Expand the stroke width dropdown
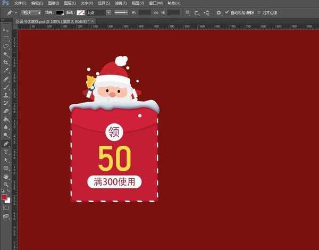Image resolution: width=319 pixels, height=250 pixels. coord(108,12)
